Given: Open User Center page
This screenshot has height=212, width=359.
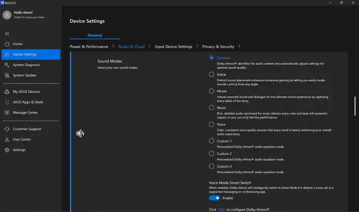Looking at the screenshot, I should pyautogui.click(x=31, y=139).
